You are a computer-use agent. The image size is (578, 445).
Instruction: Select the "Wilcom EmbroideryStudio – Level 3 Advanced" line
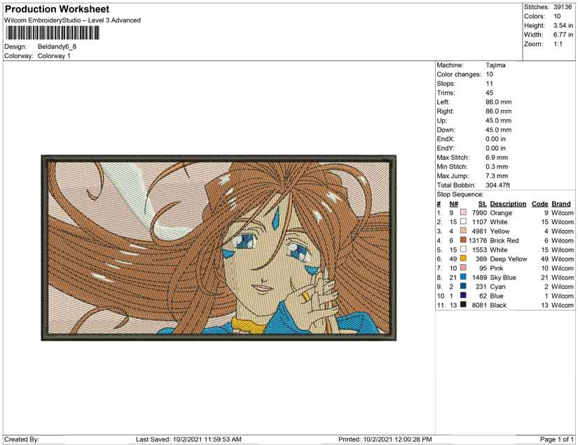tap(73, 20)
